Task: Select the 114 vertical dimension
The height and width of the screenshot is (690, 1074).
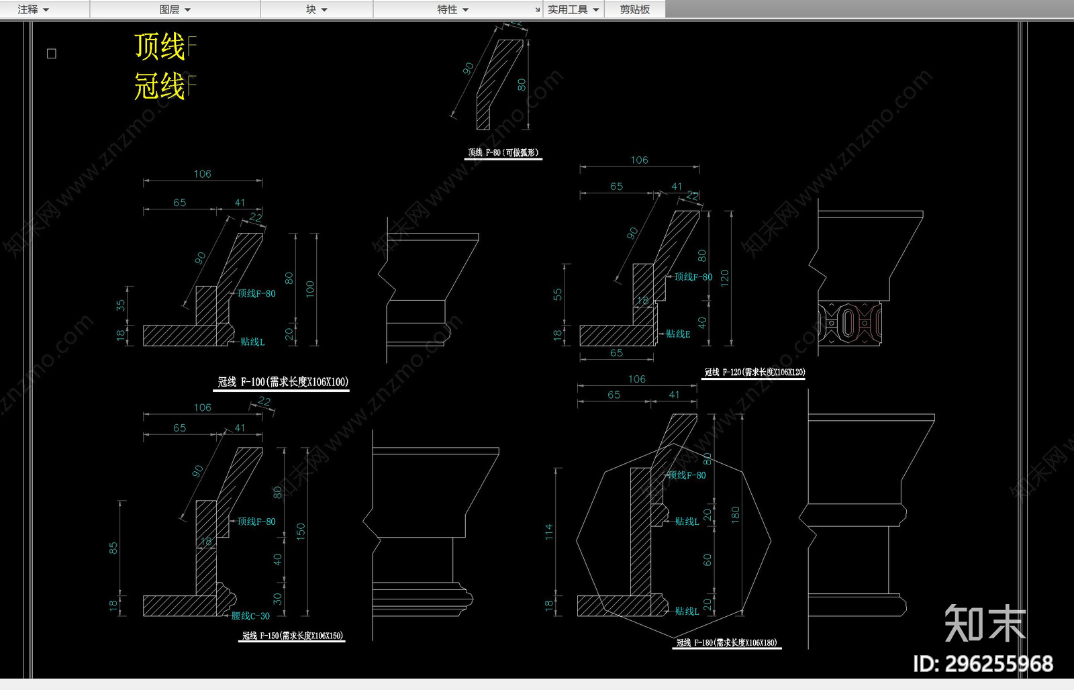Action: point(548,532)
